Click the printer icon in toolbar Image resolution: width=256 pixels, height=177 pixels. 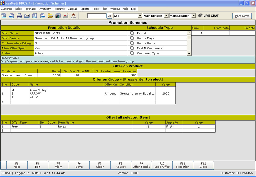(x=19, y=16)
